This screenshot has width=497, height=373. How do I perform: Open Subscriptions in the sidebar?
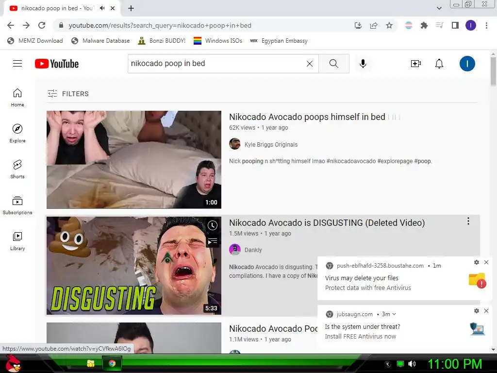click(x=17, y=205)
